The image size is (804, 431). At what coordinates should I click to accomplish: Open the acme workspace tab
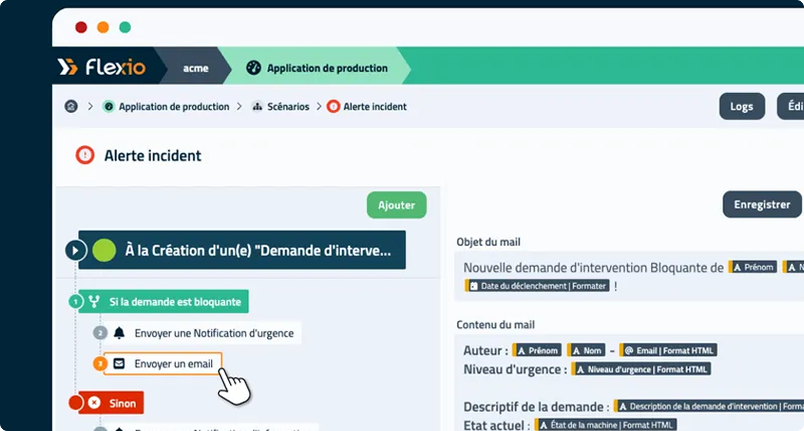point(195,68)
